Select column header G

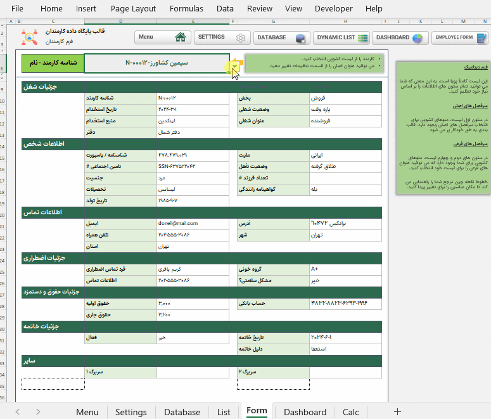[273, 22]
